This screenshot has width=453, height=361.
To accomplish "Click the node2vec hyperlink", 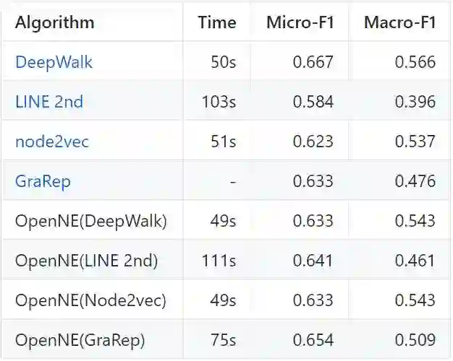I will point(52,142).
